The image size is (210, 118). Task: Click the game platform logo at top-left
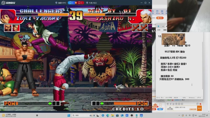pos(8,3)
